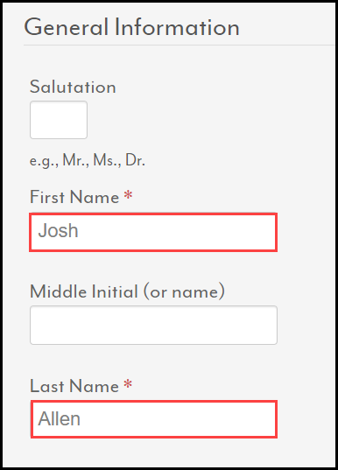Click the Allen text in the field
Image resolution: width=338 pixels, height=470 pixels.
pos(59,418)
